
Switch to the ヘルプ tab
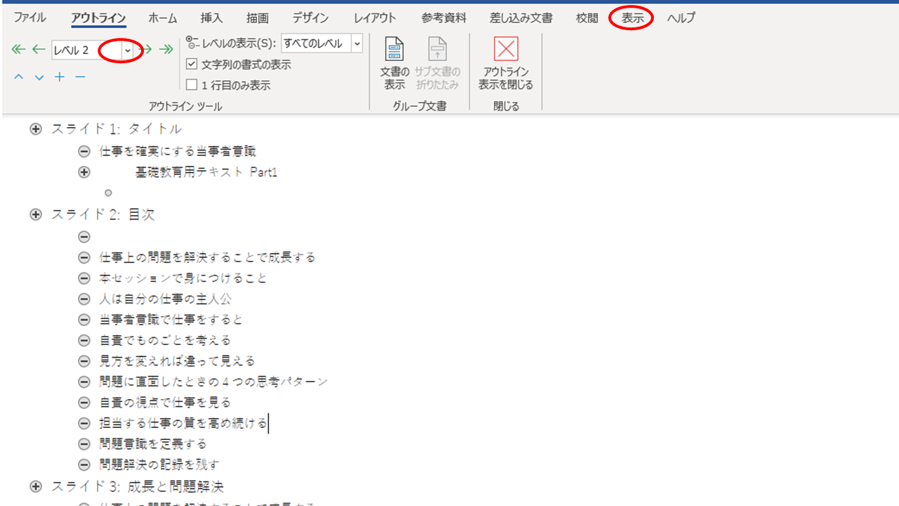click(681, 18)
